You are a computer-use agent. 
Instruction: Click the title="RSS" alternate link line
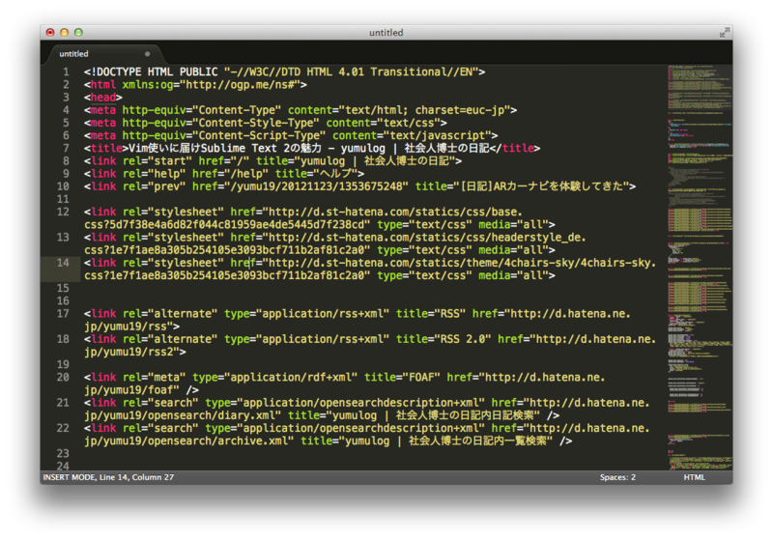coord(357,320)
